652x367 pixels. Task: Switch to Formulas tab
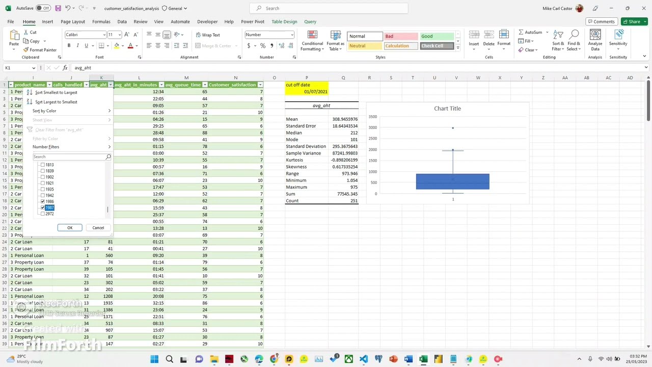[101, 21]
